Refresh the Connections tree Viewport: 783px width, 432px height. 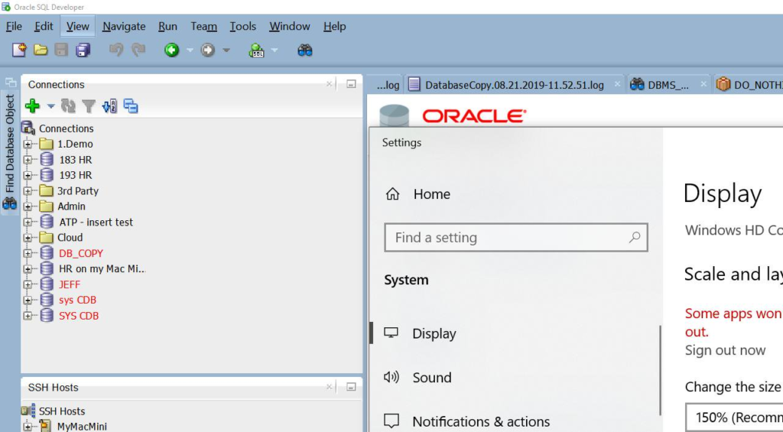(x=68, y=106)
